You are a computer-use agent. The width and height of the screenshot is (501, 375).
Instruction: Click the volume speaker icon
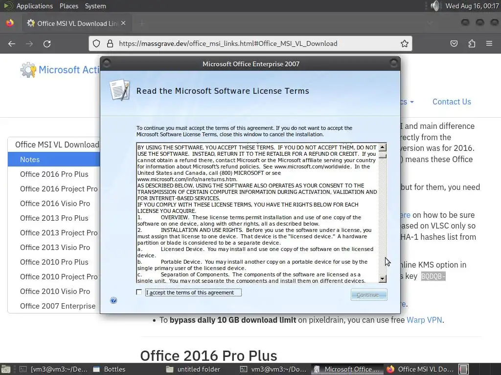point(435,6)
